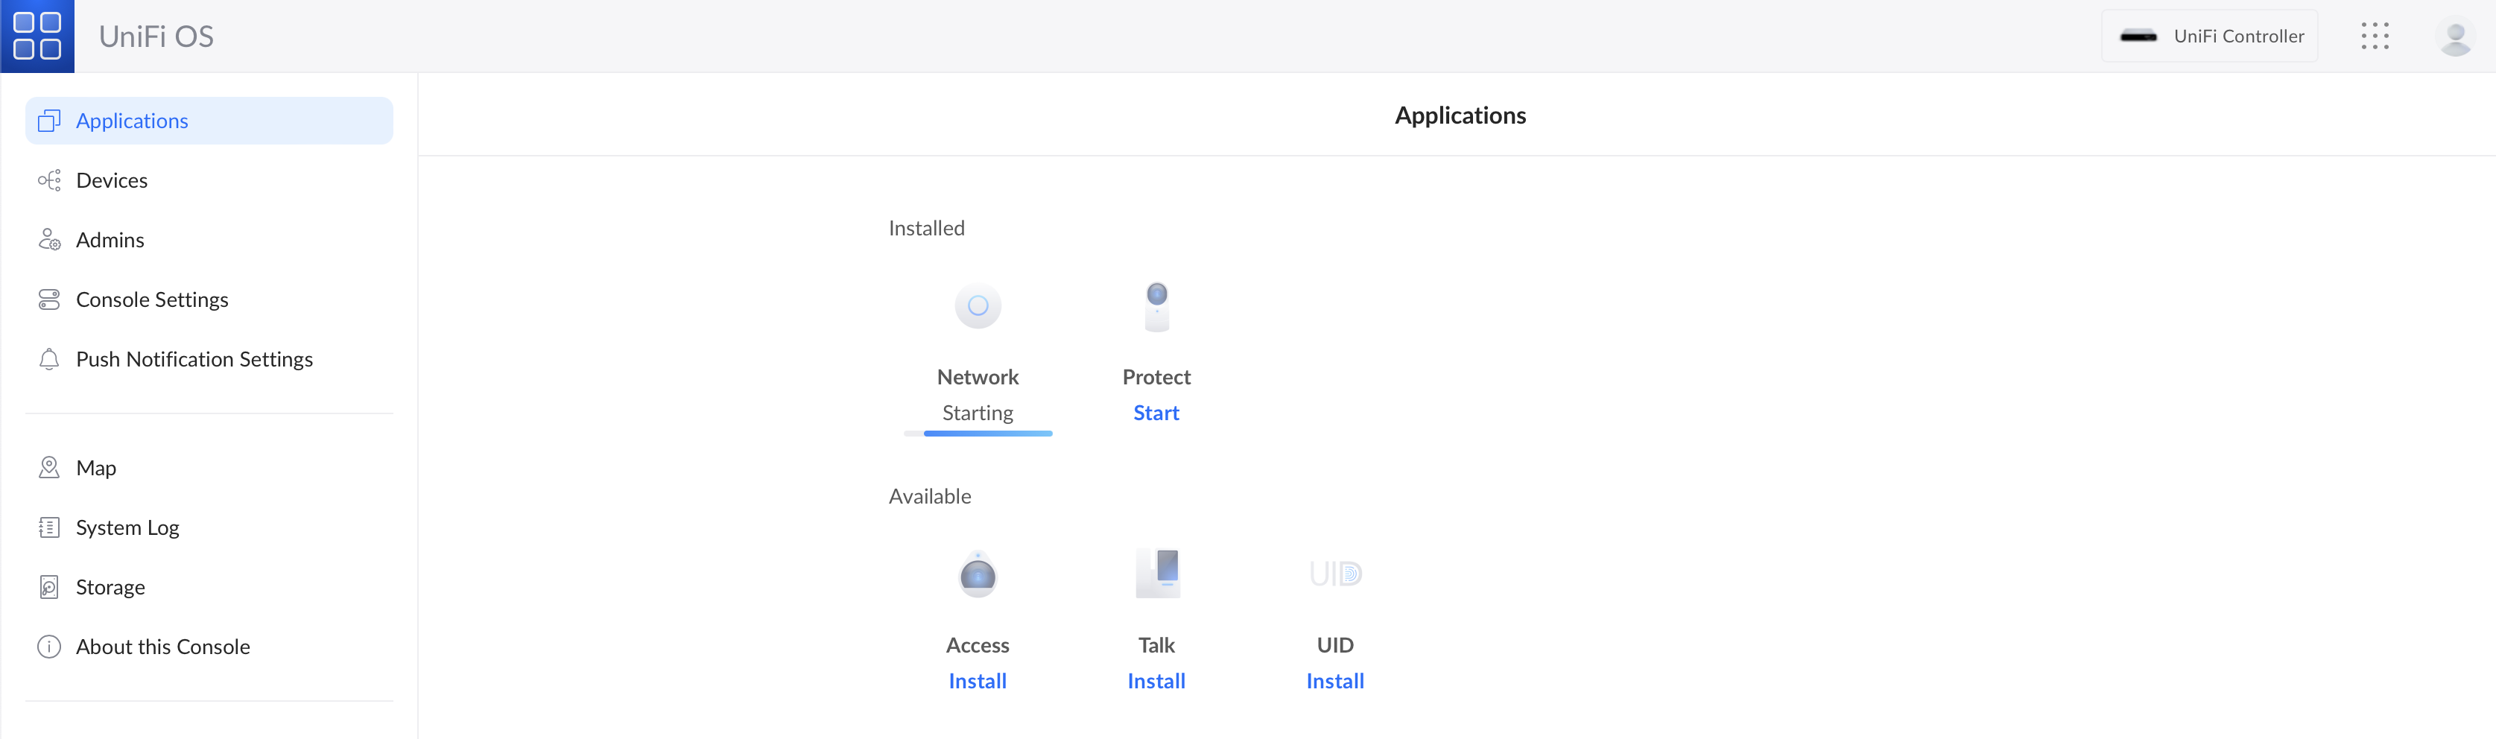The height and width of the screenshot is (739, 2496).
Task: Open the Admins section
Action: tap(110, 240)
